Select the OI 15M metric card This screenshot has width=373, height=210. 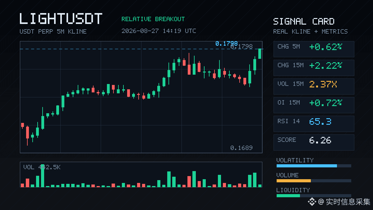click(314, 105)
